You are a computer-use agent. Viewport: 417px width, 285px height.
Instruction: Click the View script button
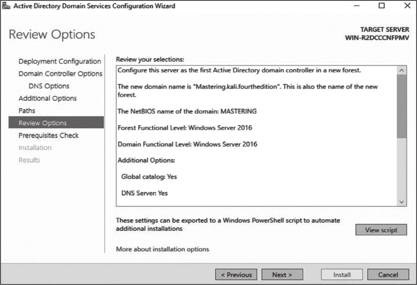click(x=381, y=230)
